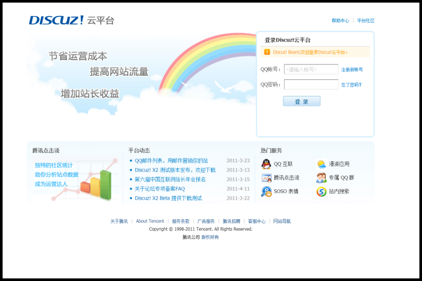Open news 关于论坛专项备案FAQ
The height and width of the screenshot is (281, 422).
click(160, 189)
